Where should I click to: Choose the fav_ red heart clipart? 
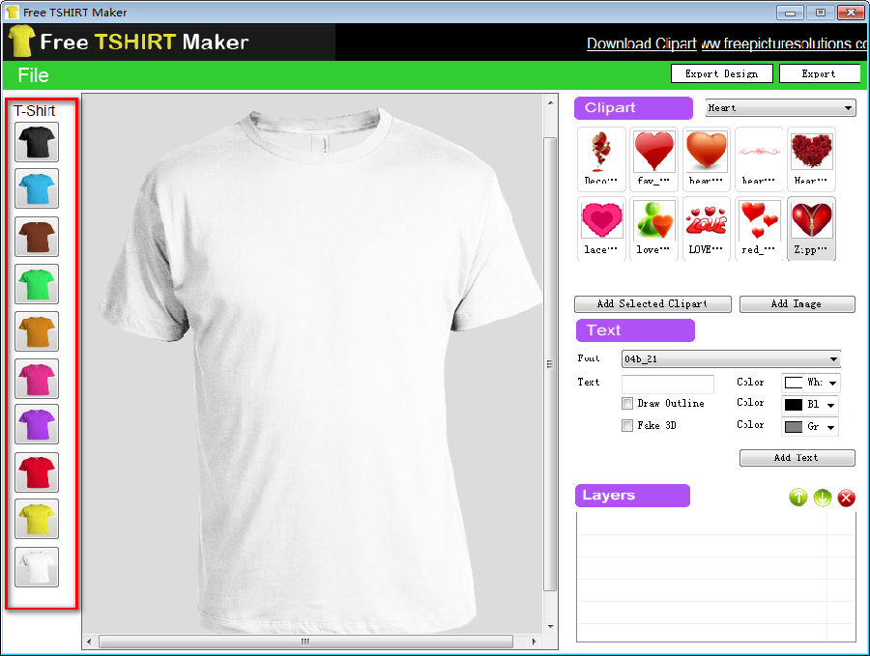click(653, 158)
